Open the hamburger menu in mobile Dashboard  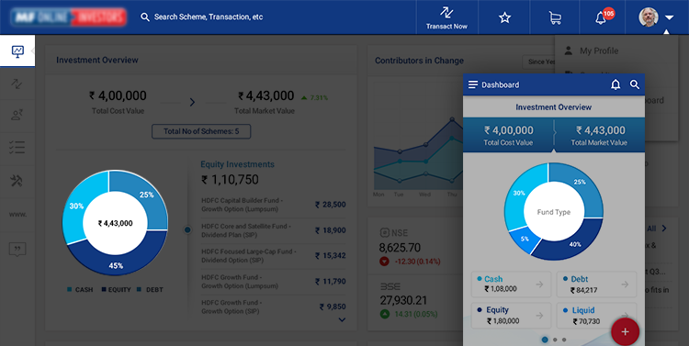click(473, 84)
